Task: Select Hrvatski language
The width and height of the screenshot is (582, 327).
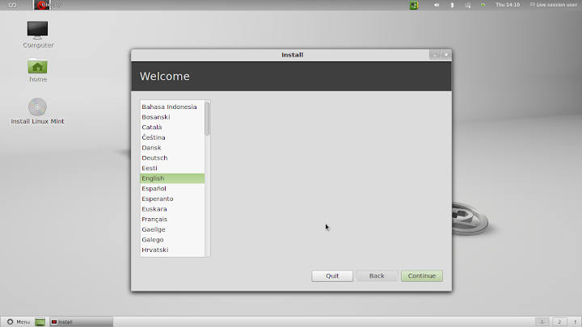Action: point(172,249)
